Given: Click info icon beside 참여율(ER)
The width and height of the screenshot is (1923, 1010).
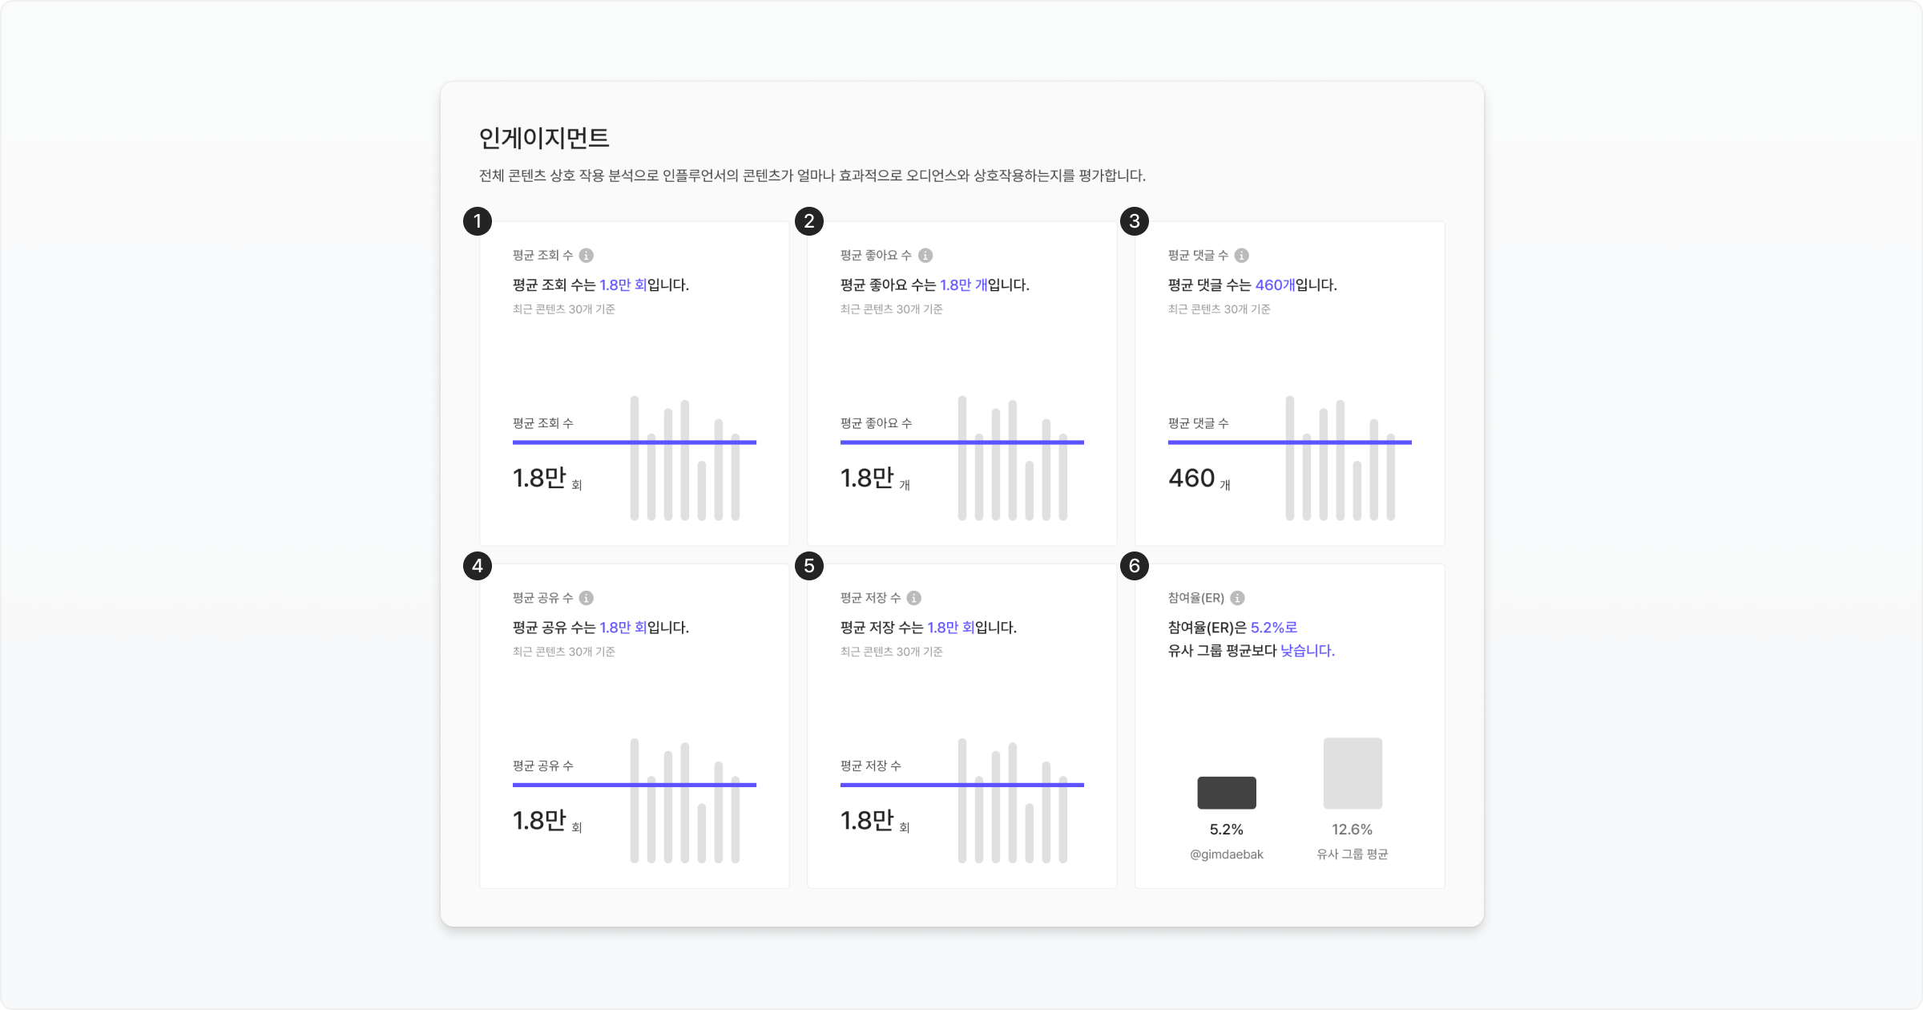Looking at the screenshot, I should [x=1238, y=598].
